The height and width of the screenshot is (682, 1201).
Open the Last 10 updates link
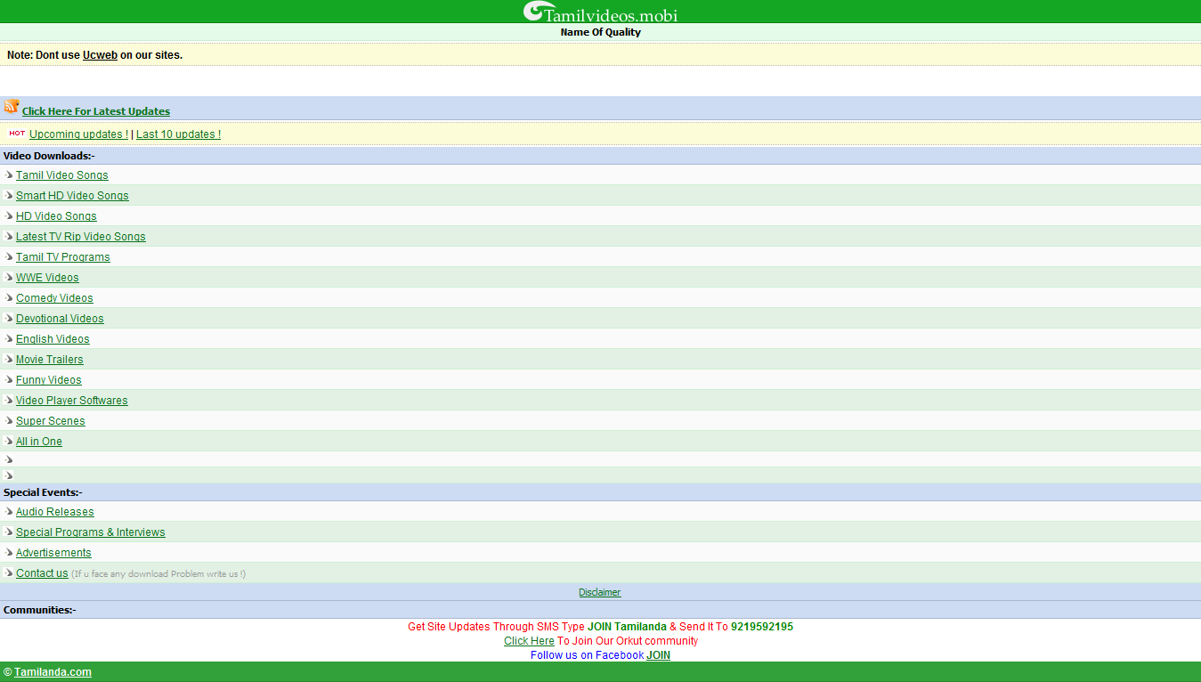point(178,134)
